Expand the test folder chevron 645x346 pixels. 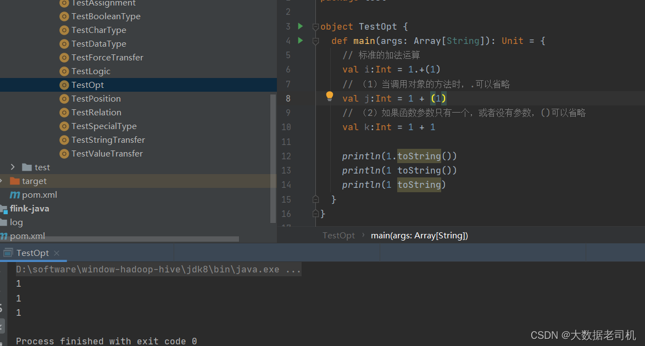pyautogui.click(x=13, y=167)
